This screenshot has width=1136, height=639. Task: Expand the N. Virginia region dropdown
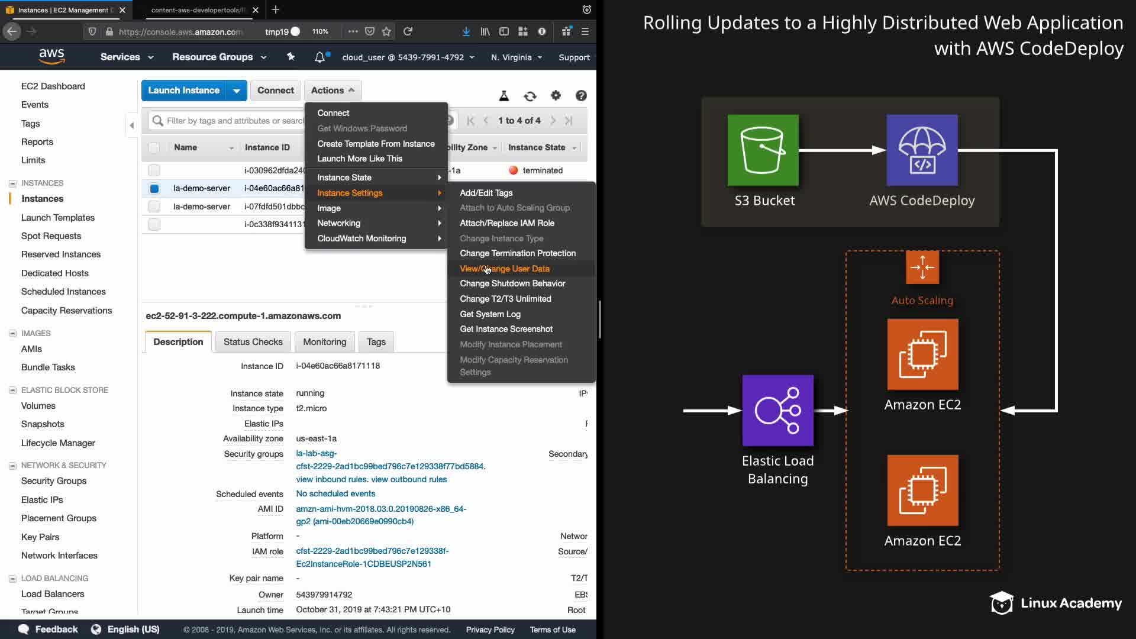[x=516, y=57]
